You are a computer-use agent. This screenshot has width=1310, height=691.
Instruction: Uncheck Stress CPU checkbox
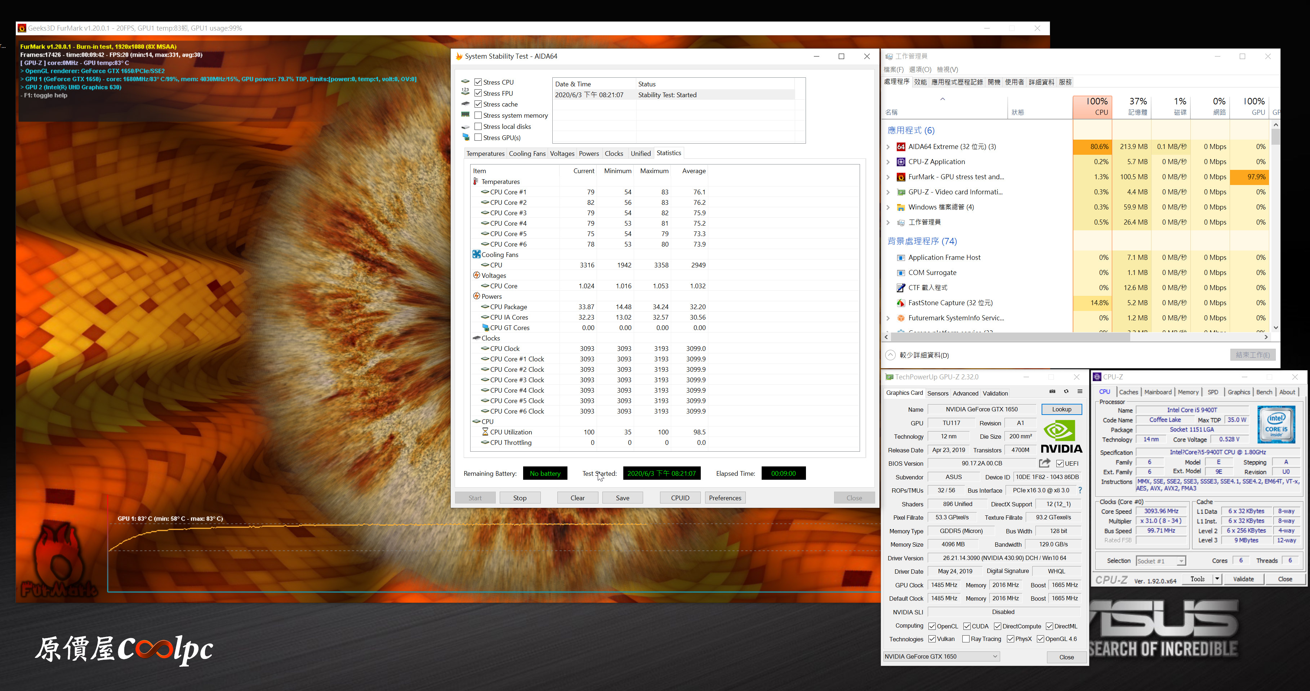[478, 82]
